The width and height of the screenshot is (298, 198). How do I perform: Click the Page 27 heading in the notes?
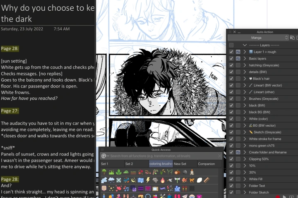click(10, 111)
